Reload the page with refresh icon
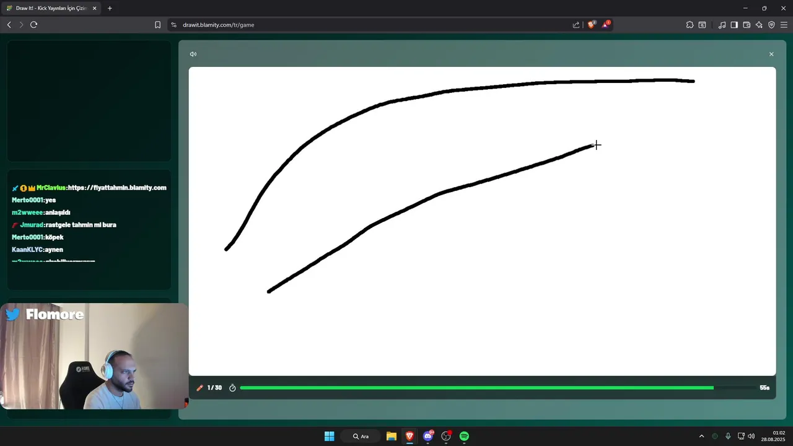 tap(33, 25)
